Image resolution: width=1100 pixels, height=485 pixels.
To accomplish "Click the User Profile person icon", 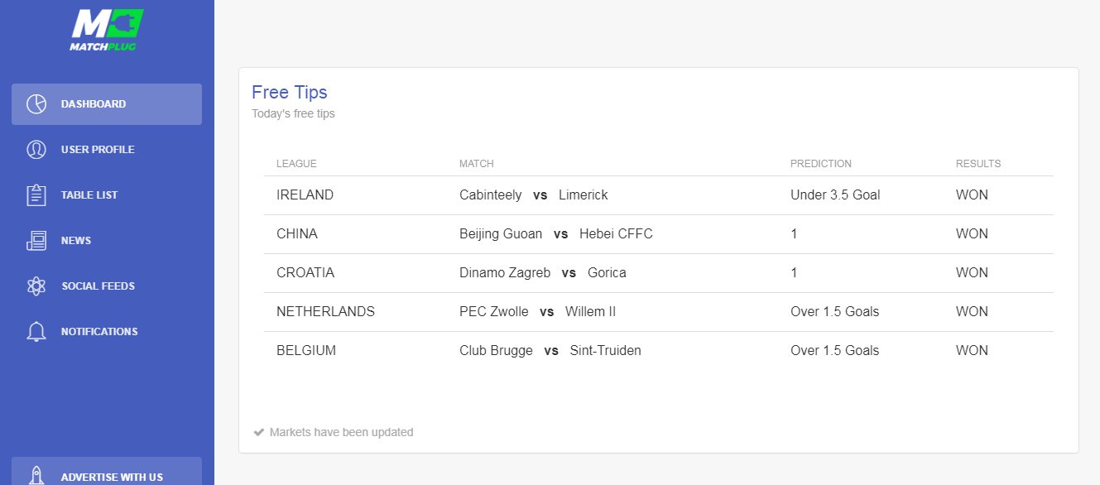I will [x=36, y=150].
